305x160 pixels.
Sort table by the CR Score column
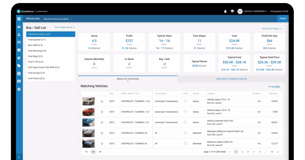pyautogui.click(x=256, y=93)
